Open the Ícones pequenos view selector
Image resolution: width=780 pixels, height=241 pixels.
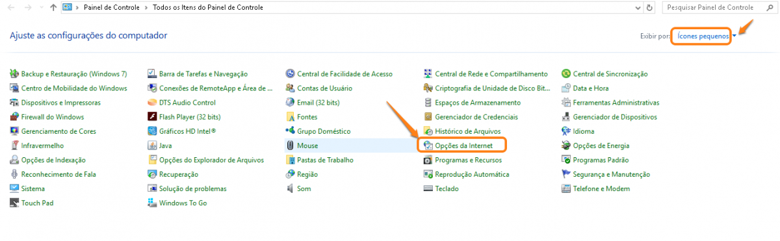[703, 36]
